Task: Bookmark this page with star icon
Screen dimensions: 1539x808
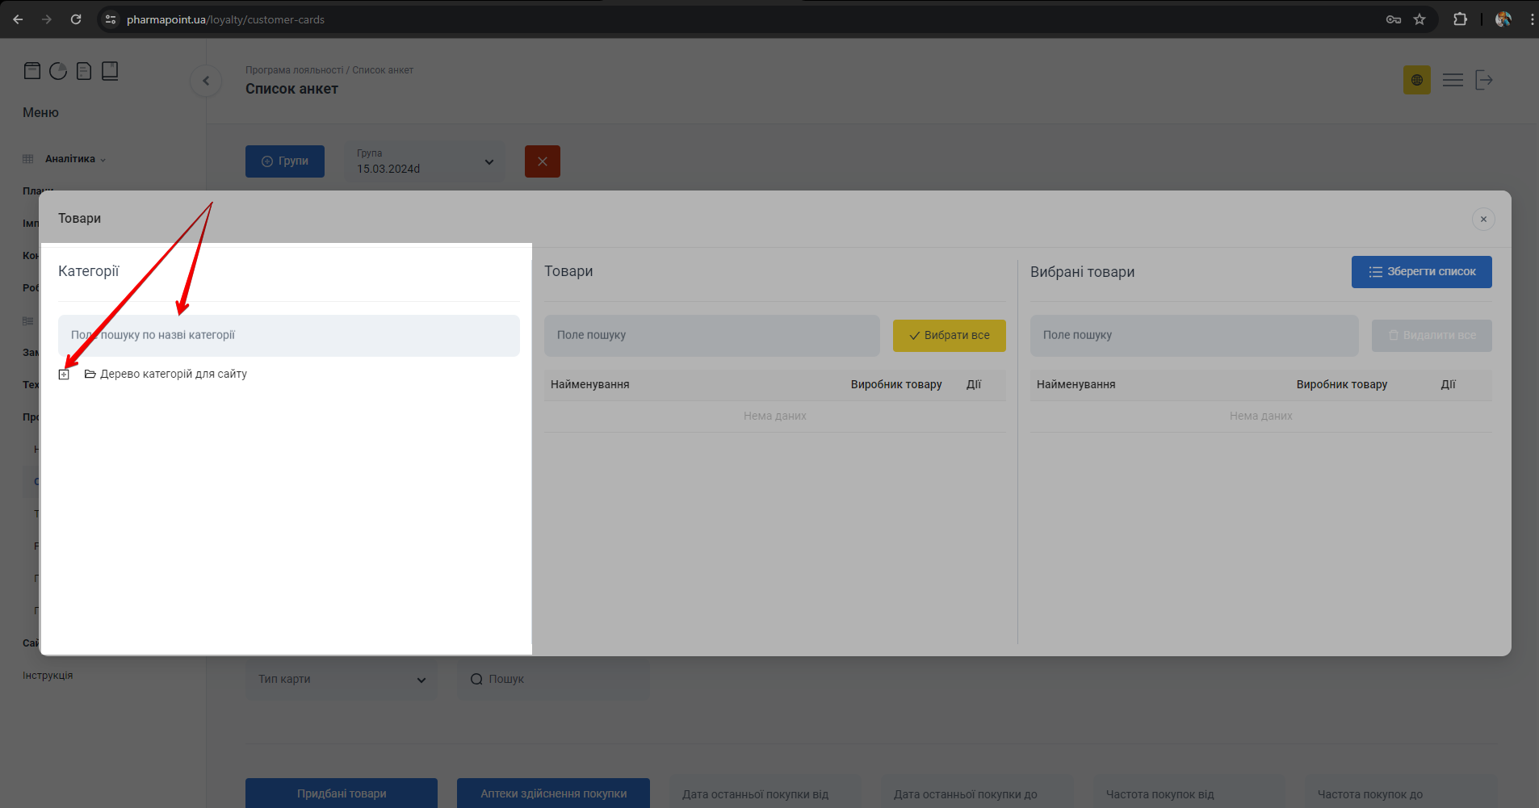Action: [1419, 19]
